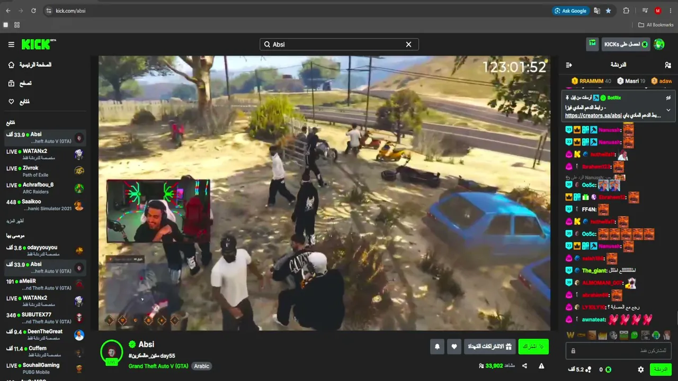
Task: Open the Chrome profile M avatar
Action: point(658,11)
